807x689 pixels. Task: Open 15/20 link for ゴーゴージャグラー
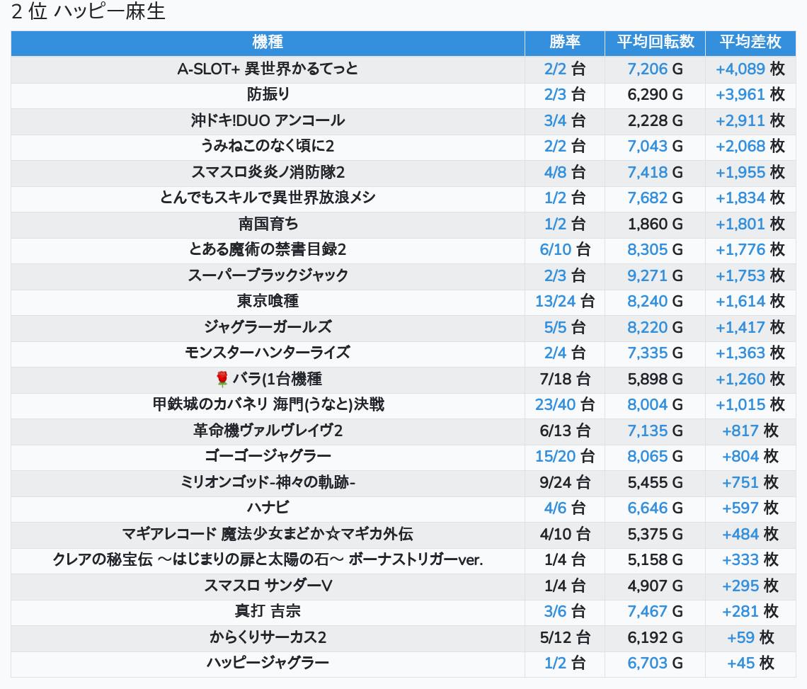[555, 457]
